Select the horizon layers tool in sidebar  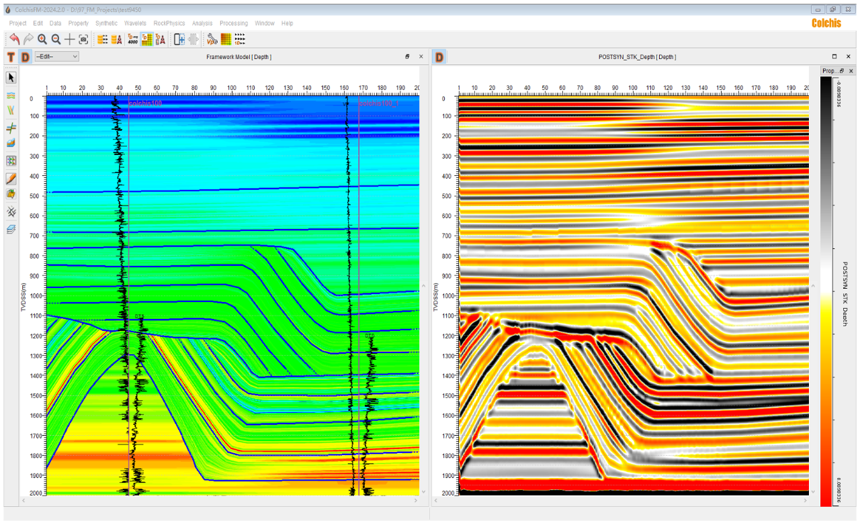pyautogui.click(x=11, y=95)
